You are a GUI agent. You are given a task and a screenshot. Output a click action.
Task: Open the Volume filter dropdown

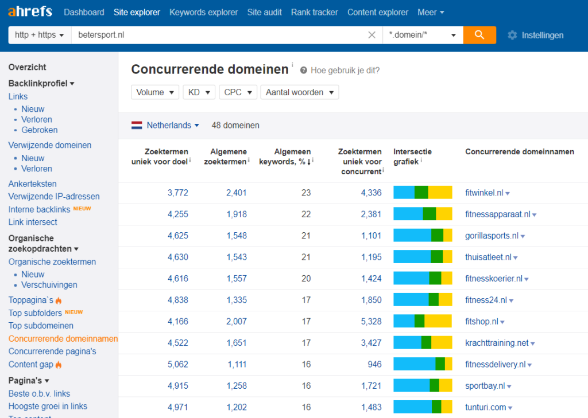155,92
